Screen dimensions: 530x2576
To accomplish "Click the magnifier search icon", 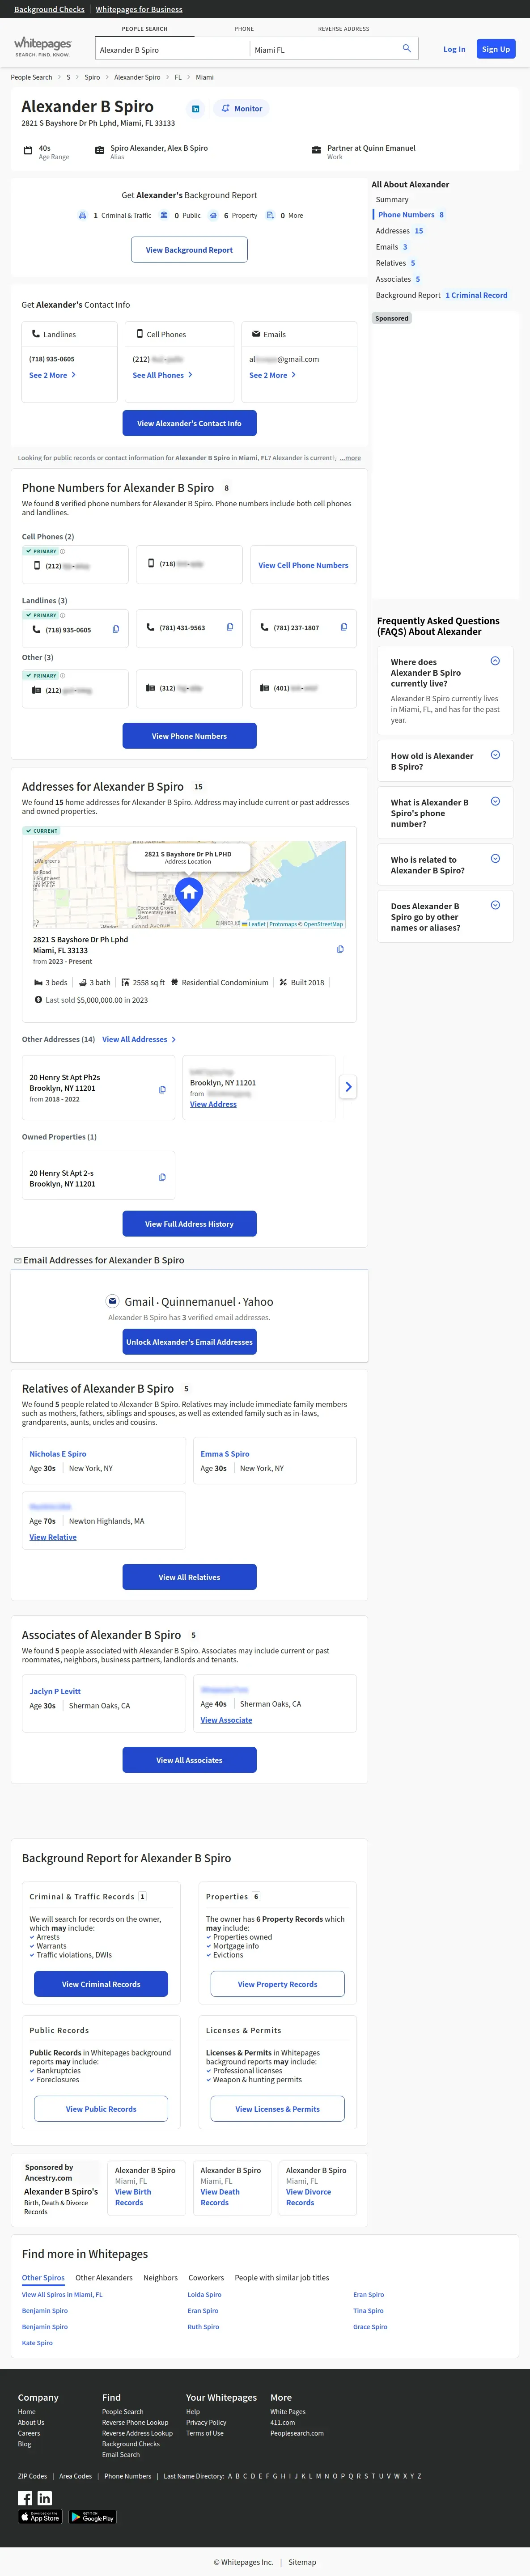I will tap(406, 48).
